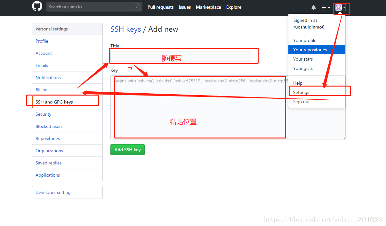Click the SSH keys breadcrumb link
The image size is (386, 226).
coord(126,29)
